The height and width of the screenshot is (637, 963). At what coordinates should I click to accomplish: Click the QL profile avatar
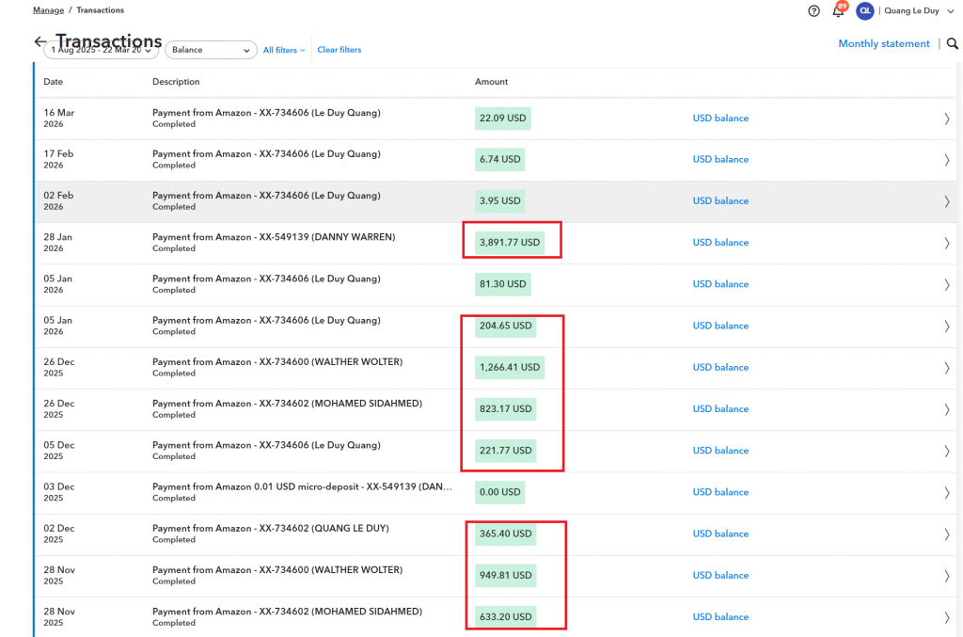[x=864, y=11]
